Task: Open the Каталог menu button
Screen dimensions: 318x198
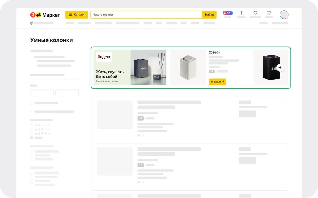Action: tap(77, 15)
